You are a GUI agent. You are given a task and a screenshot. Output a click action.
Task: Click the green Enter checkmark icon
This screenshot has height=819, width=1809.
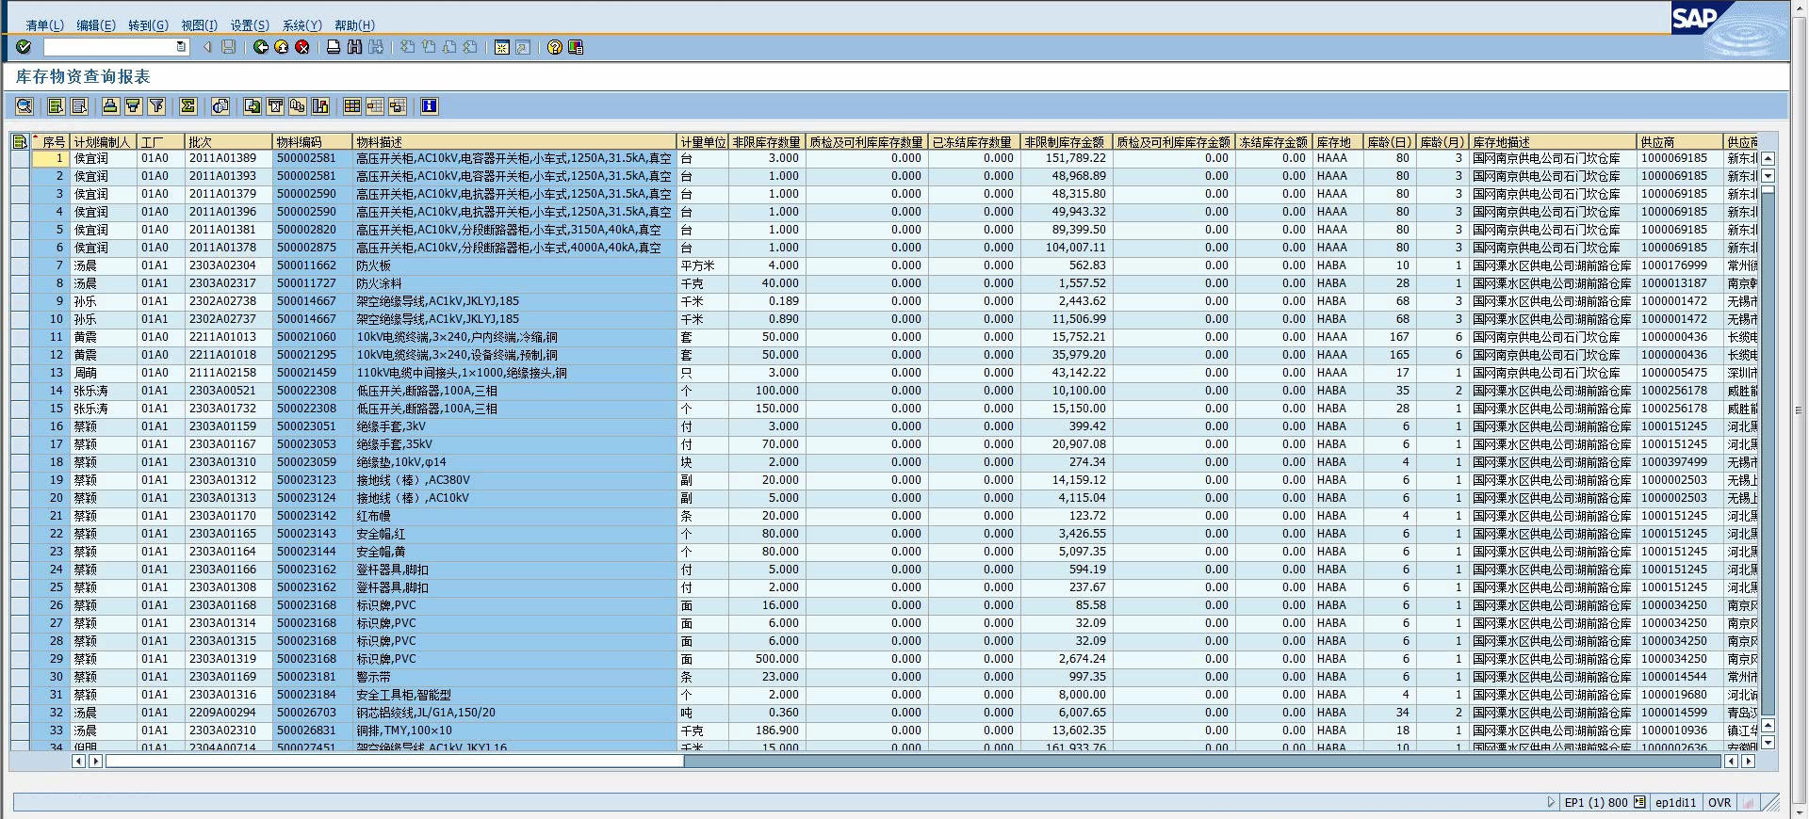(24, 47)
